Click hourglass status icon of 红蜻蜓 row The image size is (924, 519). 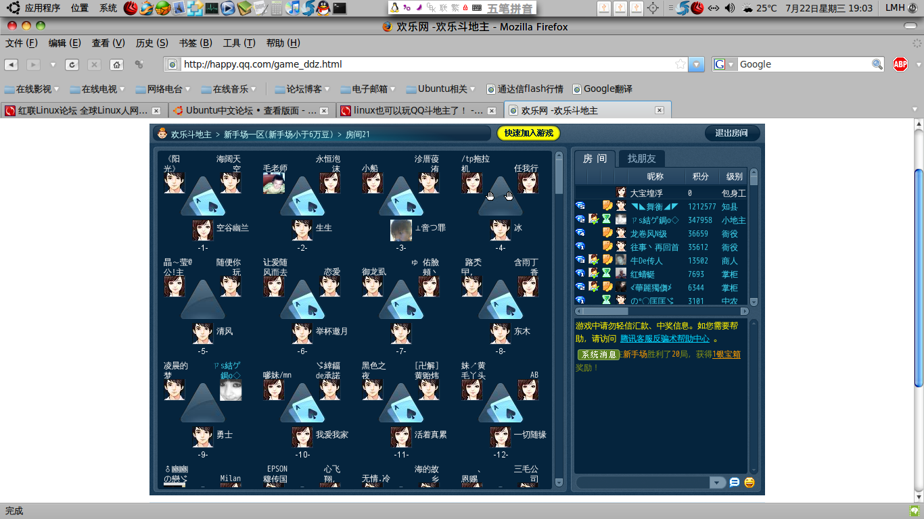tap(607, 274)
